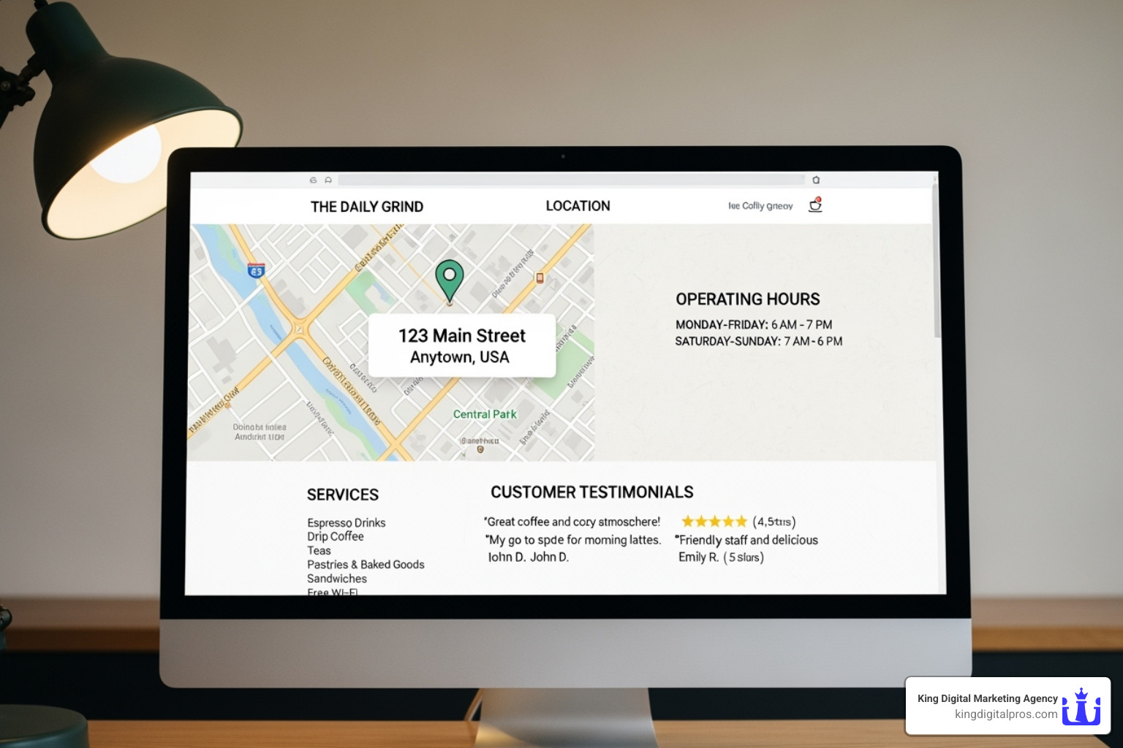Click THE DAILY GRIND site title

point(367,207)
